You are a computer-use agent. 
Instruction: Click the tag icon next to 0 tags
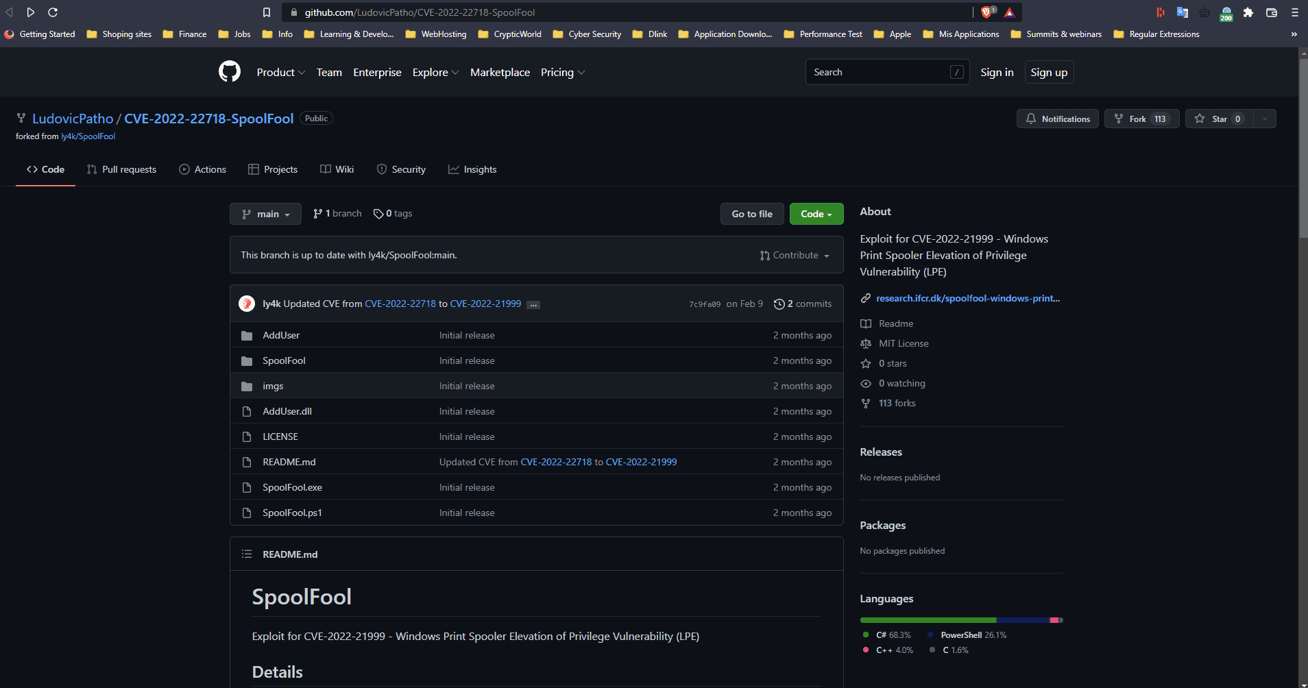pos(378,214)
